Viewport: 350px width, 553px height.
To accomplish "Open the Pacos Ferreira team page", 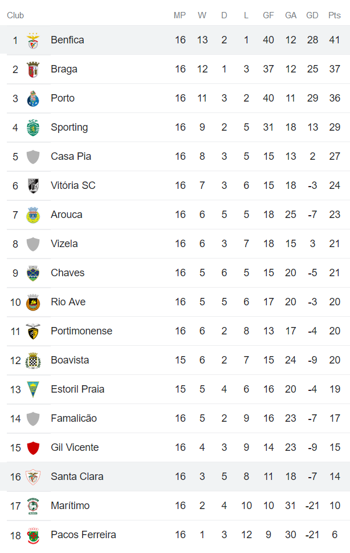I will coord(83,535).
